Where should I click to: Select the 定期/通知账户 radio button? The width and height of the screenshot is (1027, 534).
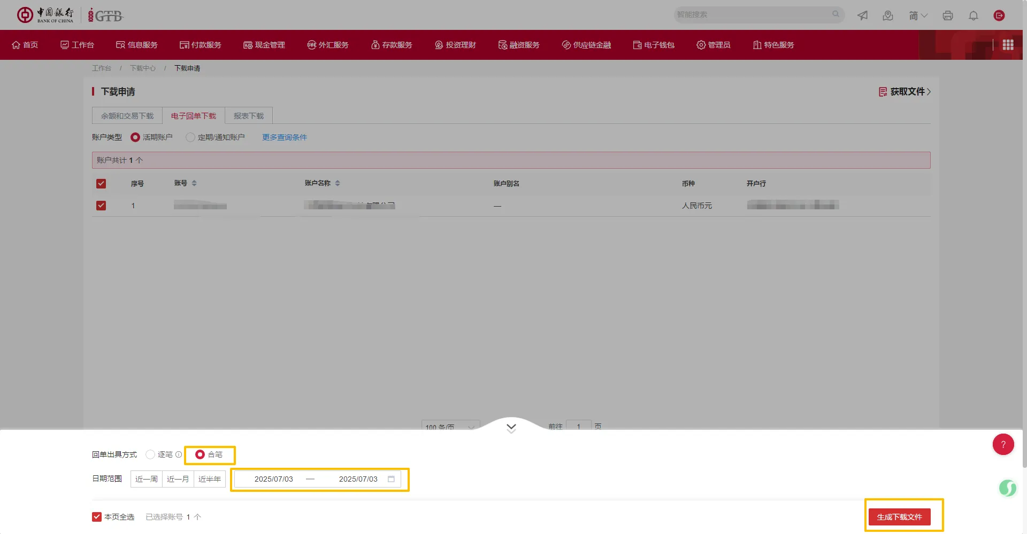(190, 137)
